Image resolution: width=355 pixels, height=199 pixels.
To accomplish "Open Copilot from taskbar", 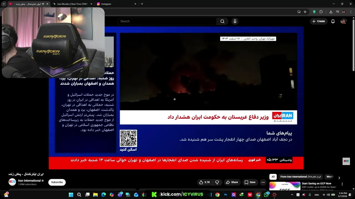I will tap(112, 195).
